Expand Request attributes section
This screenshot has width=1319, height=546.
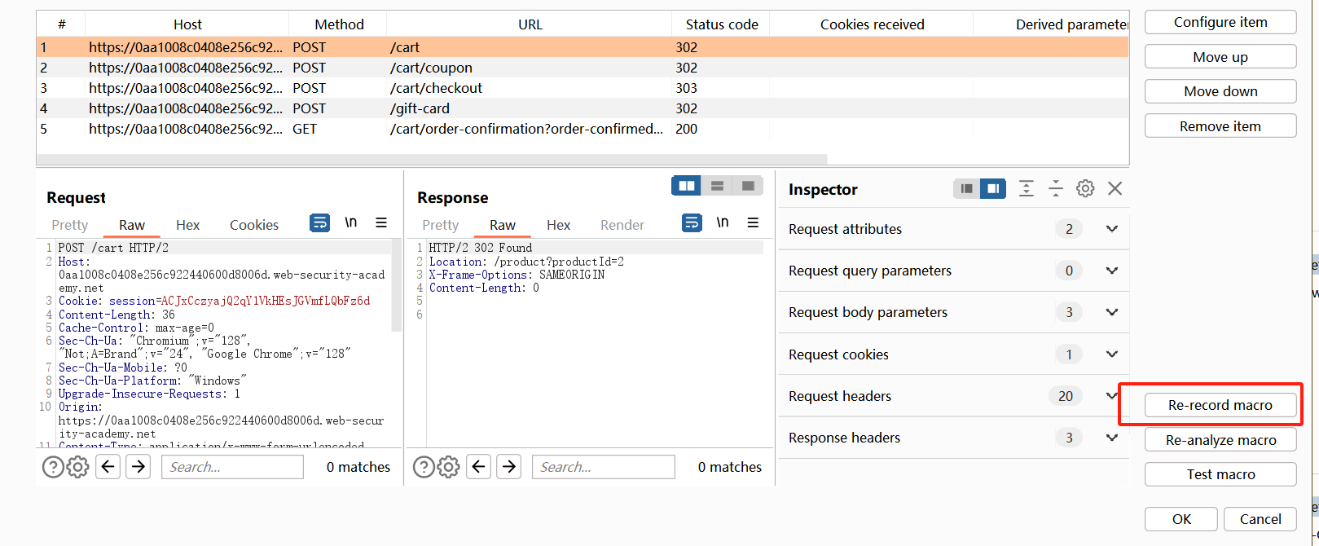1112,229
